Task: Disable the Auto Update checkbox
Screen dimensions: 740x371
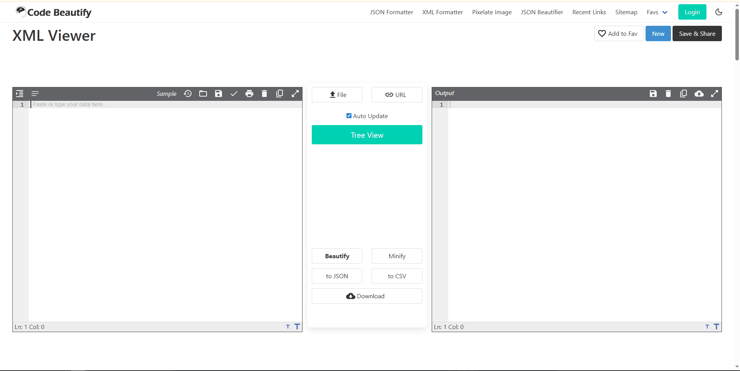Action: point(349,115)
